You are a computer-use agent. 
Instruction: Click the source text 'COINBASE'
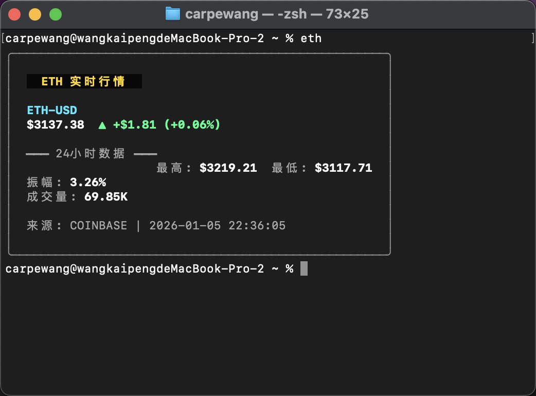[x=98, y=225]
